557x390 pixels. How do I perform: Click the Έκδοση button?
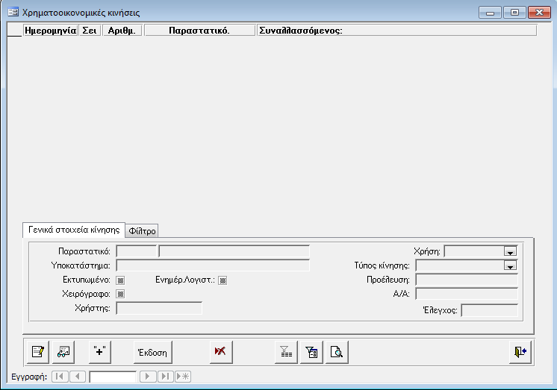152,351
